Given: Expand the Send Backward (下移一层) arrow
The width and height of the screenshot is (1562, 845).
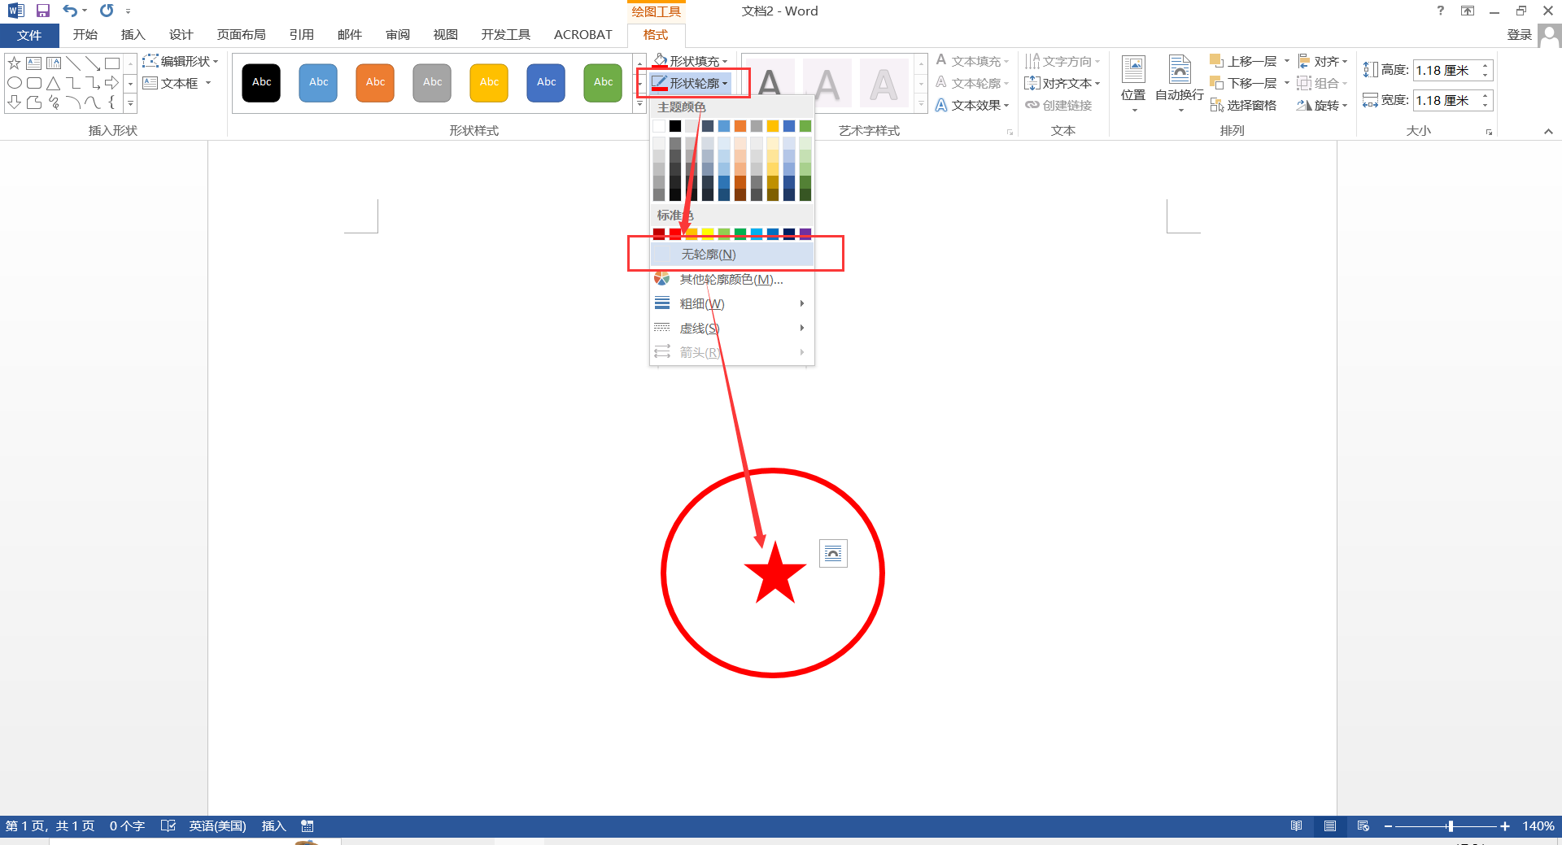Looking at the screenshot, I should [1287, 83].
